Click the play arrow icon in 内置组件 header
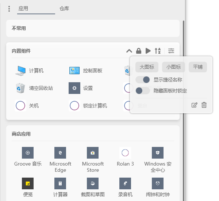The height and width of the screenshot is (201, 219). [x=148, y=51]
